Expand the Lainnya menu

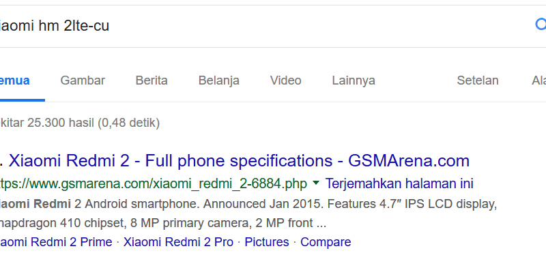(x=354, y=80)
